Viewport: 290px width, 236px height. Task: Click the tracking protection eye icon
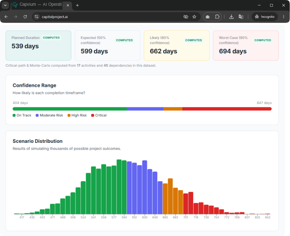(186, 17)
